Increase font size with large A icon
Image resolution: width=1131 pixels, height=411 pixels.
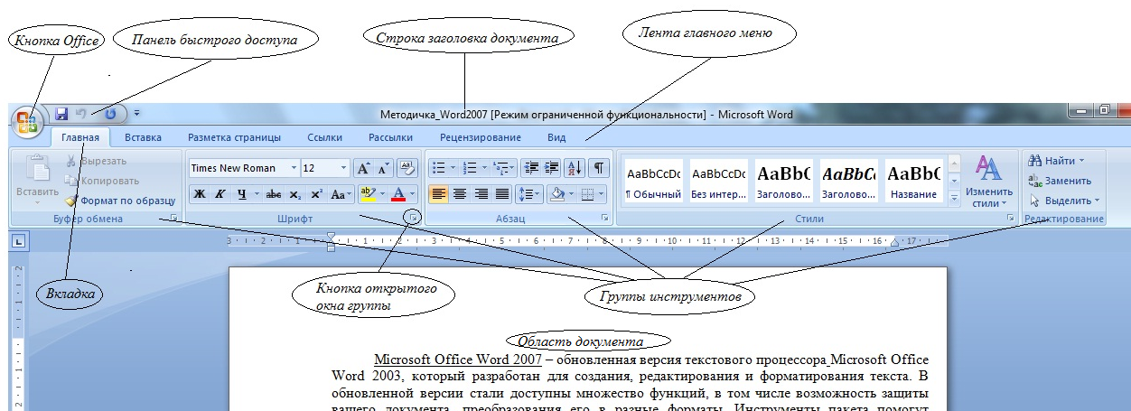coord(363,168)
